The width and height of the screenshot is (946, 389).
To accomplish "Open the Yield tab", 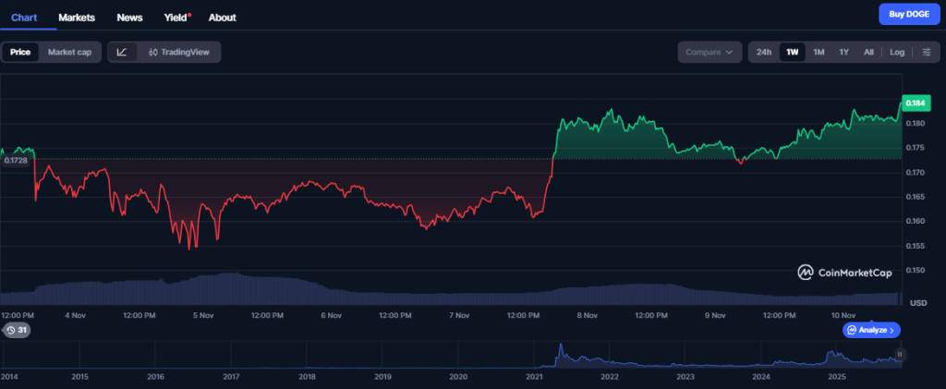I will pyautogui.click(x=176, y=17).
